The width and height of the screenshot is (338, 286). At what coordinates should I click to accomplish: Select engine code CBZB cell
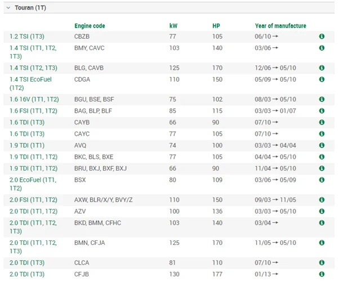(82, 37)
